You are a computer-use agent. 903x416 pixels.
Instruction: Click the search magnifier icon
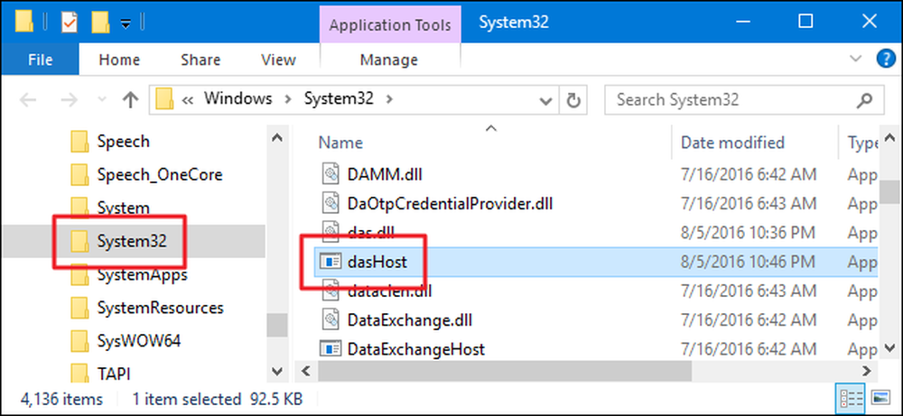coord(865,100)
